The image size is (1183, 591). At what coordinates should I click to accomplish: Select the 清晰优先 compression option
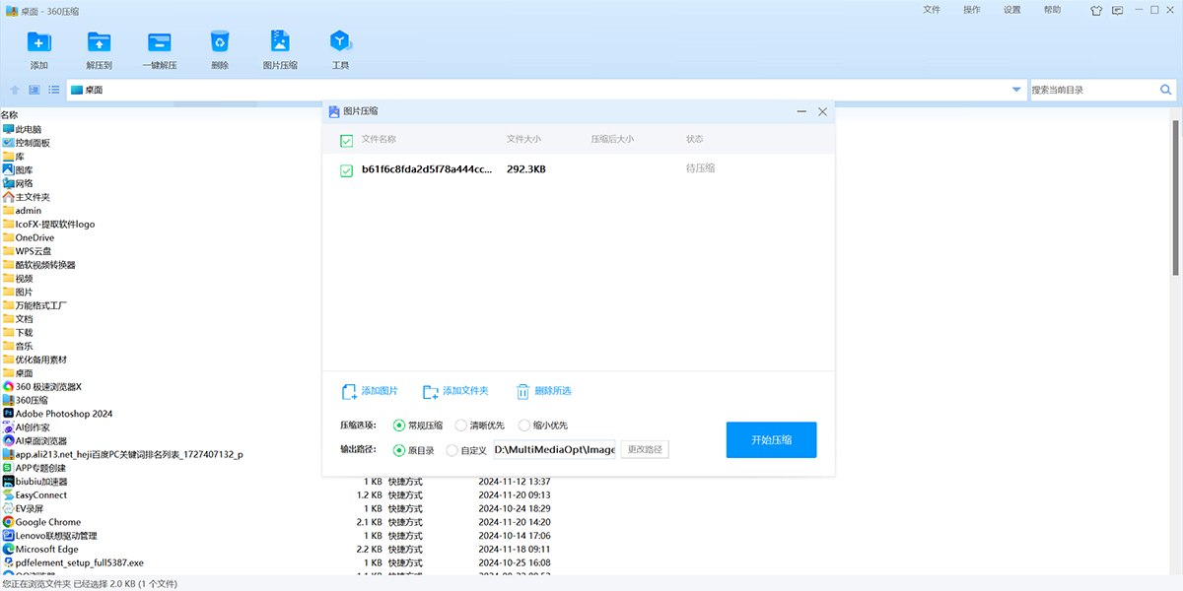461,426
